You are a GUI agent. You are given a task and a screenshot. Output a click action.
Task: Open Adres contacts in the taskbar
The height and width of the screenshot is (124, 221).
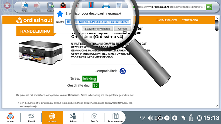(73, 118)
